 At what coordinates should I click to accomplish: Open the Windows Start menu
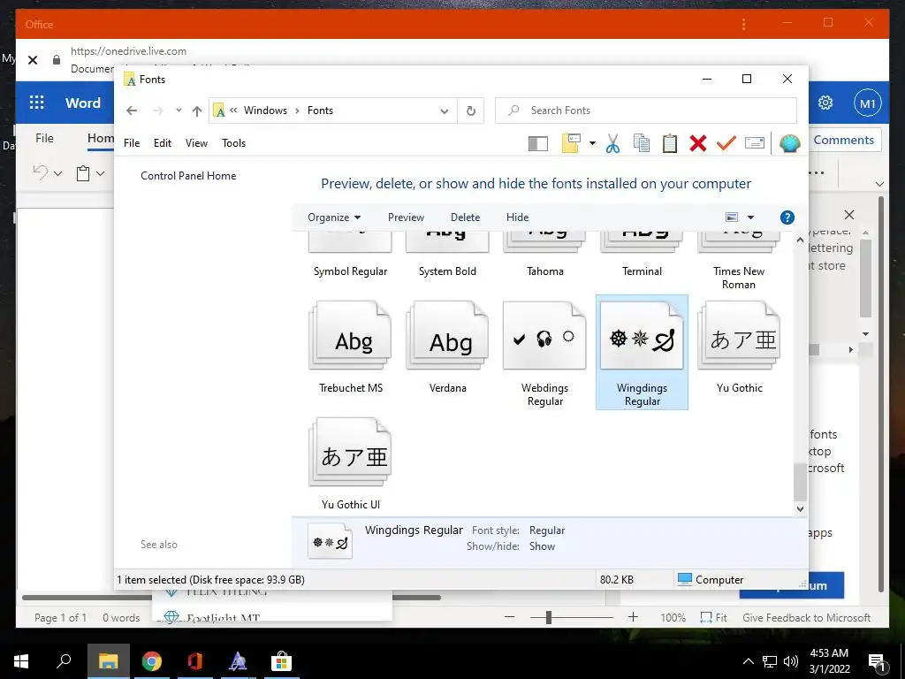[x=21, y=661]
